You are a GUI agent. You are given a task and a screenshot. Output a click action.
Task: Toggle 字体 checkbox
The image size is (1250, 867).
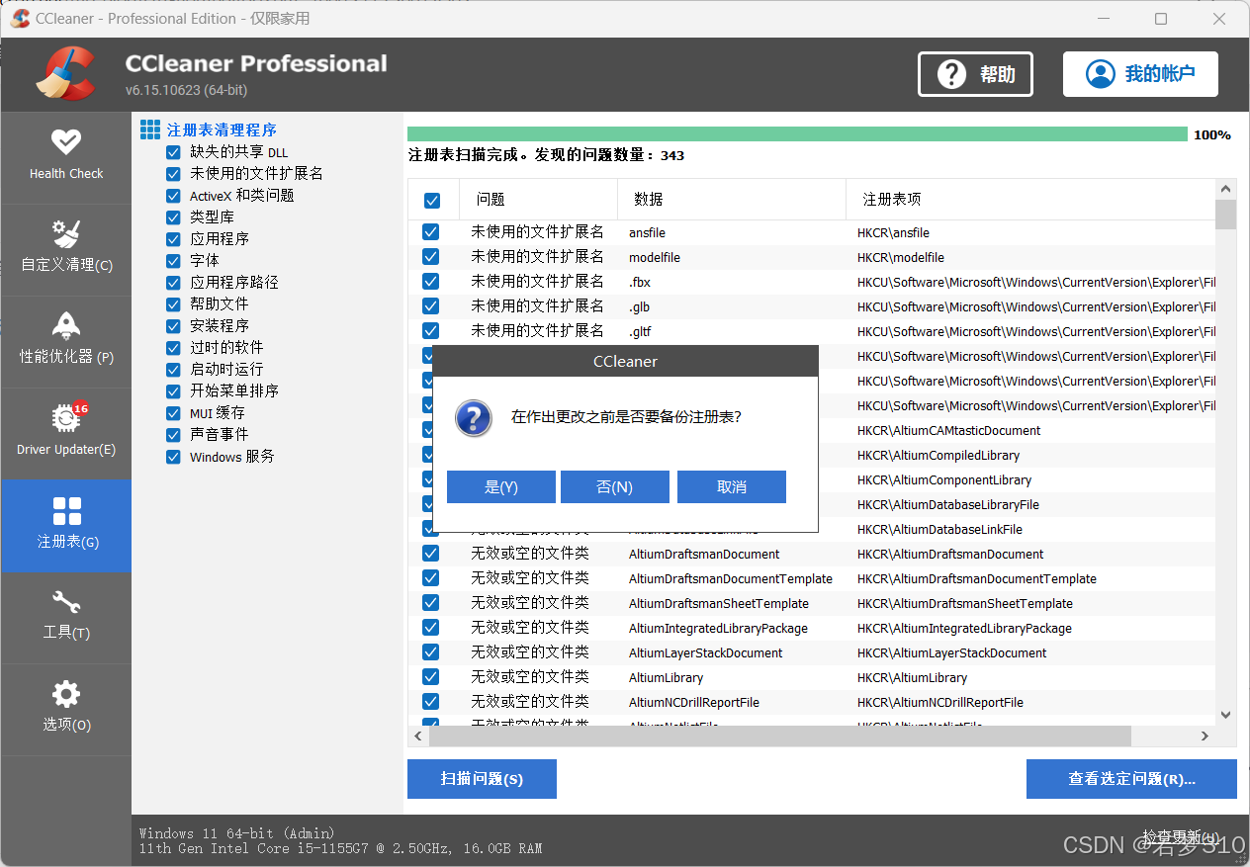pos(173,261)
